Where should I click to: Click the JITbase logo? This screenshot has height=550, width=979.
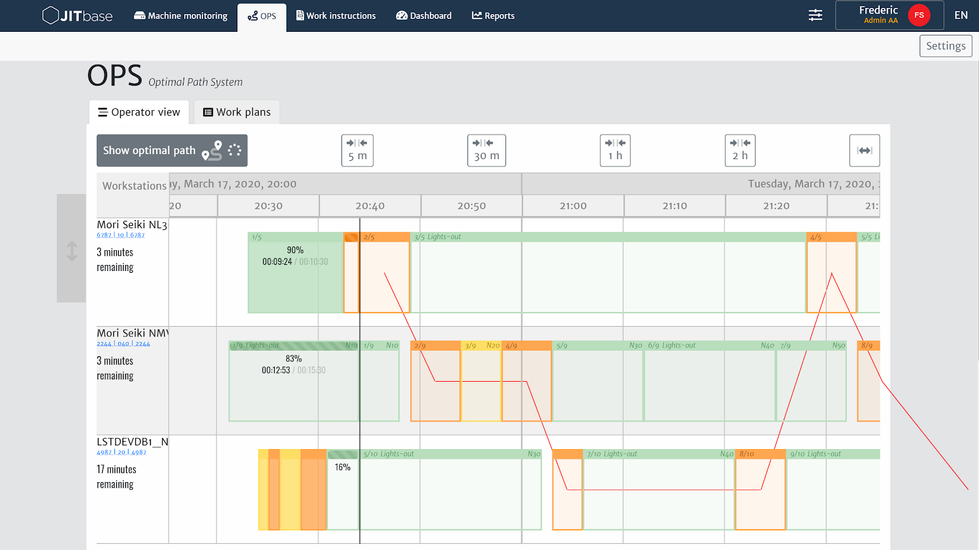click(77, 15)
